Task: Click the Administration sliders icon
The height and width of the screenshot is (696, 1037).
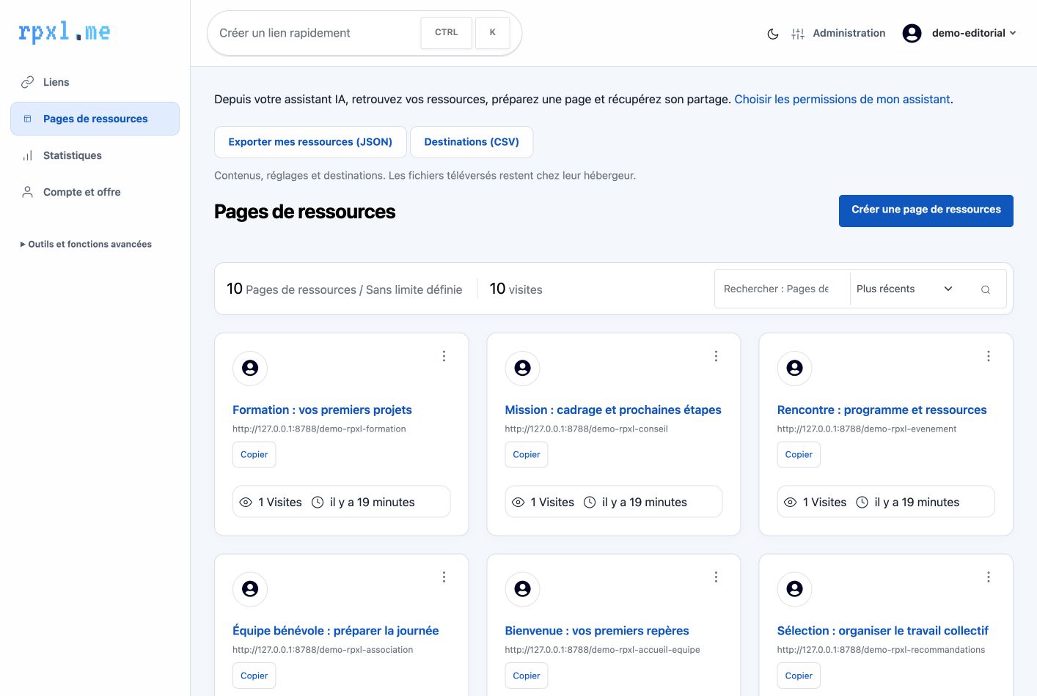Action: pyautogui.click(x=798, y=34)
